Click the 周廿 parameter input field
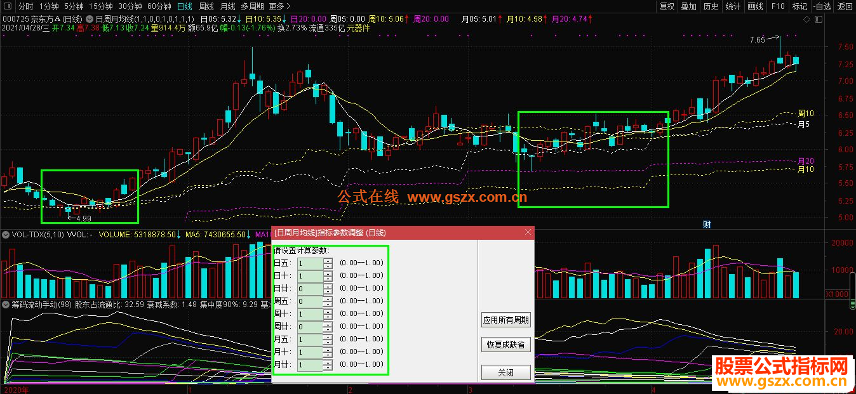Screen dimensions: 856x394 (x=310, y=327)
